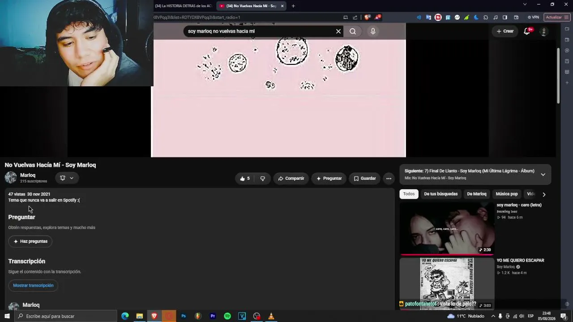Viewport: 573px width, 322px height.
Task: Click the YouTube search input field
Action: 261,31
